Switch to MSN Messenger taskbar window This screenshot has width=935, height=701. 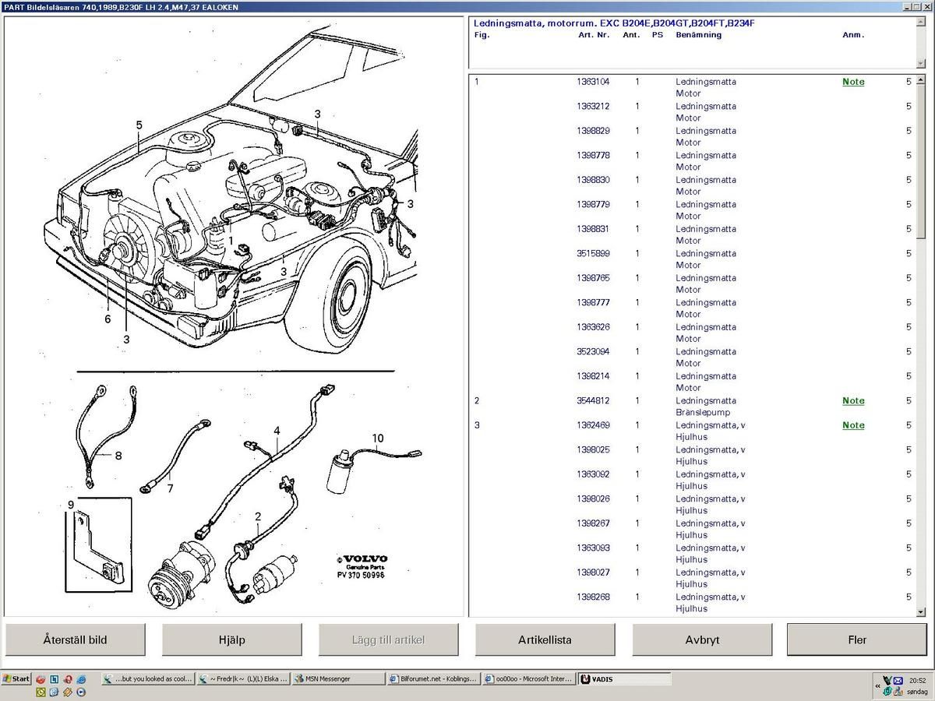(339, 679)
